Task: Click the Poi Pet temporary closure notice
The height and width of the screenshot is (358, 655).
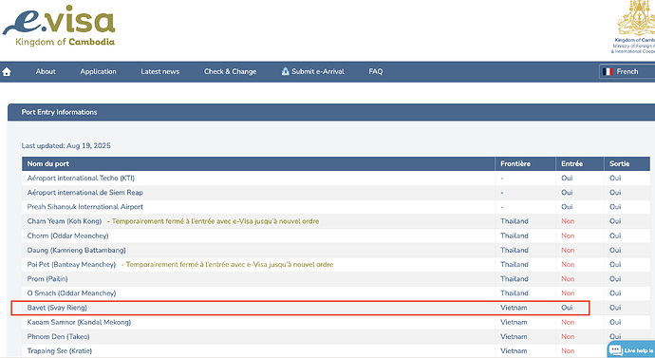Action: pos(227,264)
